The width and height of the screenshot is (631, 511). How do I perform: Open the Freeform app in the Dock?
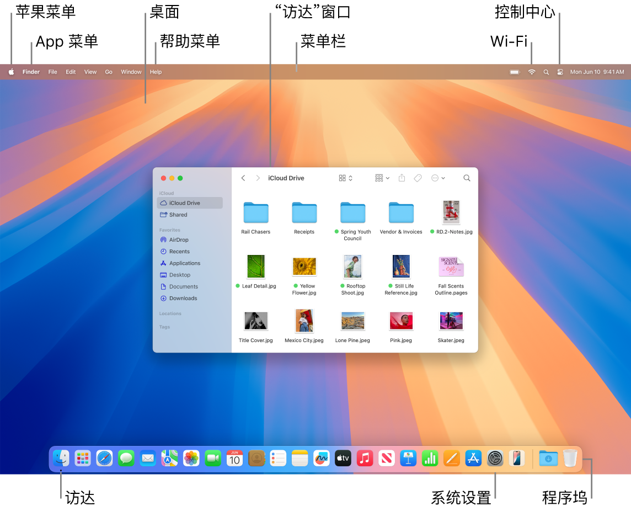(x=321, y=458)
